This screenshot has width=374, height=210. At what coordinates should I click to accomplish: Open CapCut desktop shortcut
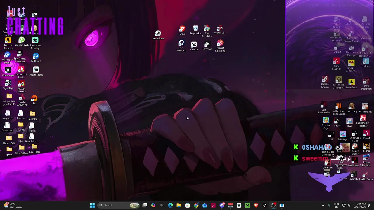click(194, 46)
